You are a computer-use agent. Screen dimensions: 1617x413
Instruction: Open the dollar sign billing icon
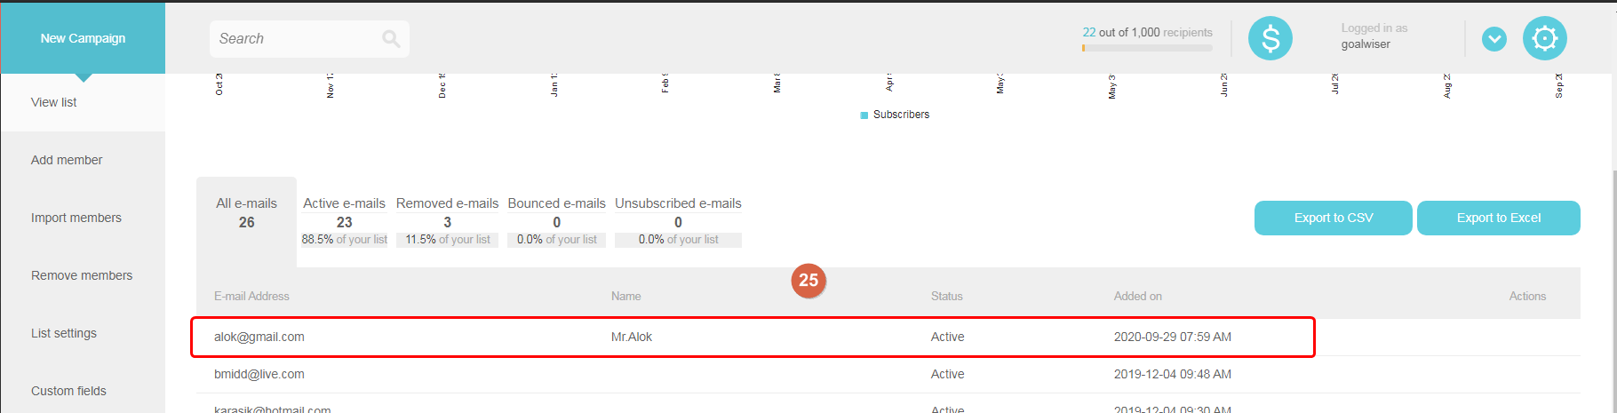tap(1270, 38)
